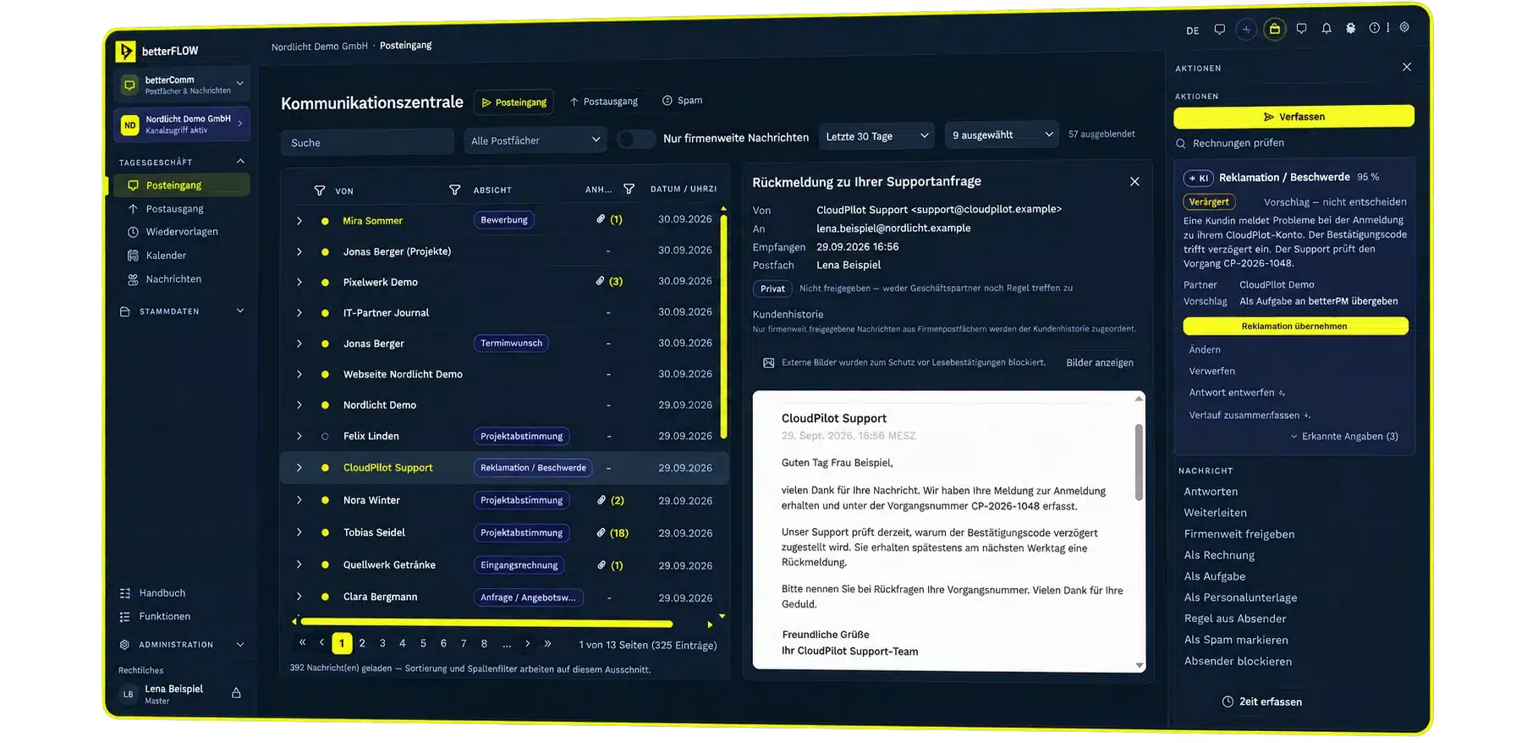Open the Funktionen list
1516x743 pixels.
pyautogui.click(x=164, y=617)
